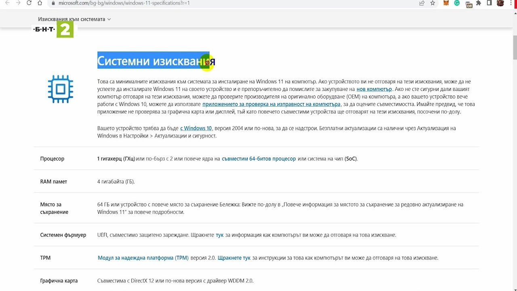Open Chrome's three-dot menu
517x291 pixels.
tap(511, 3)
